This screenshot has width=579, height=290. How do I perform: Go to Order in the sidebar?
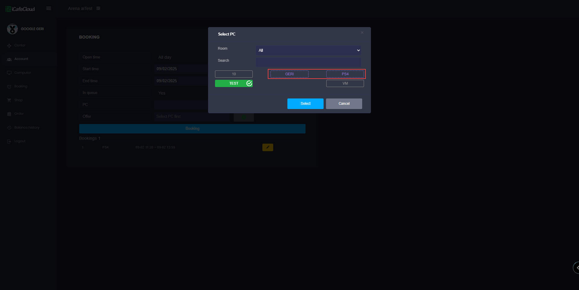click(19, 114)
